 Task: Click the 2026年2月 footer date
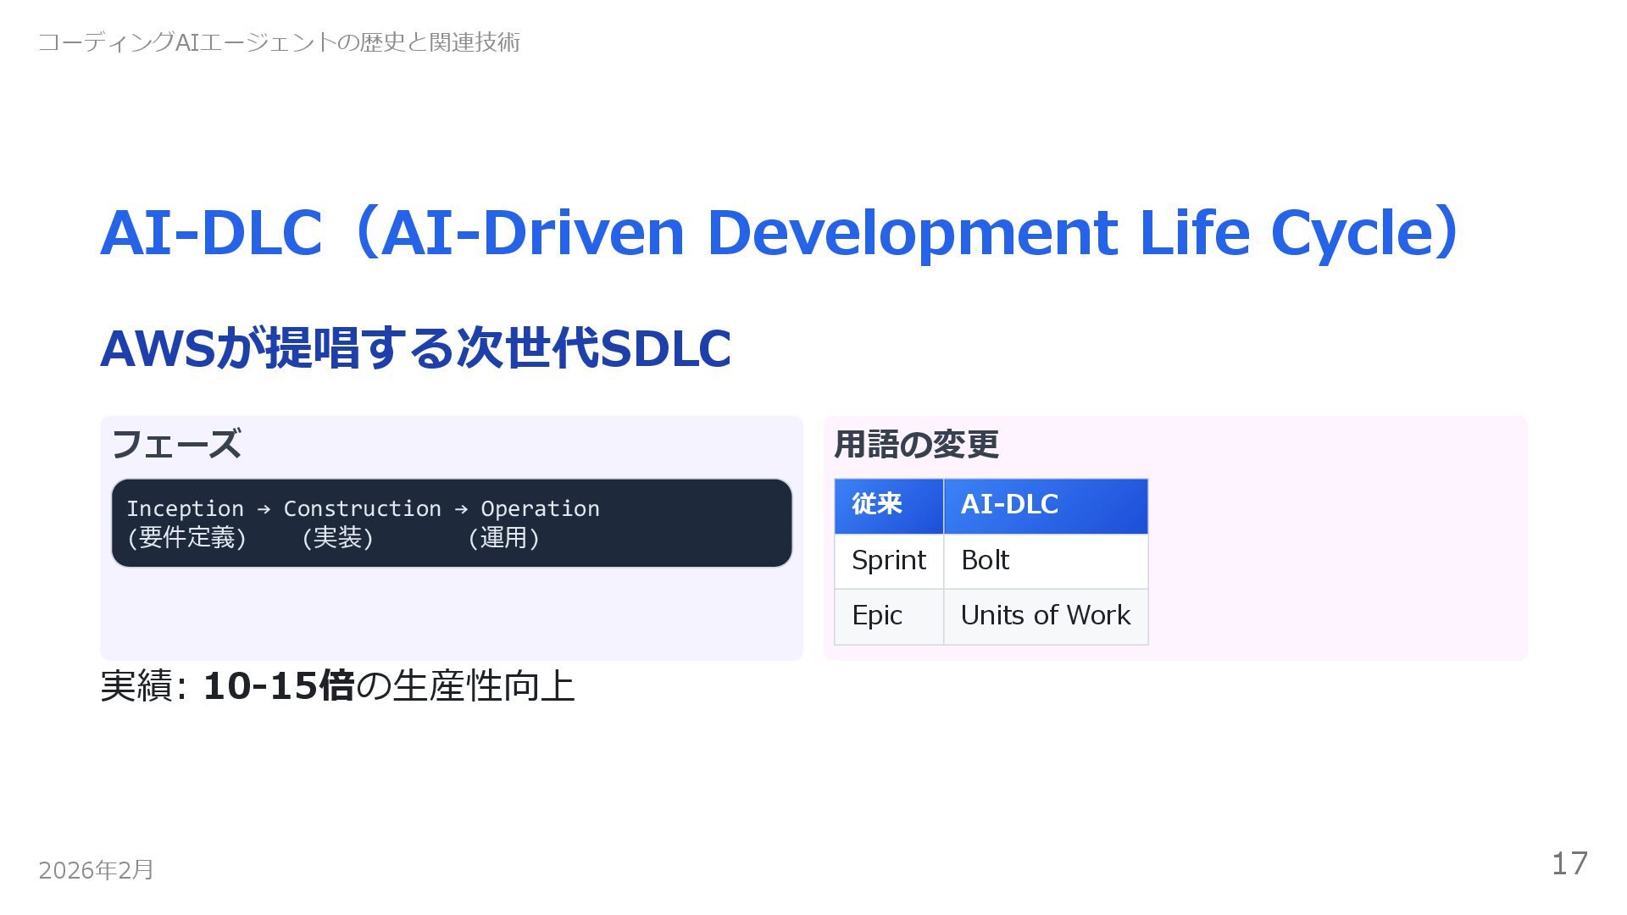point(96,870)
